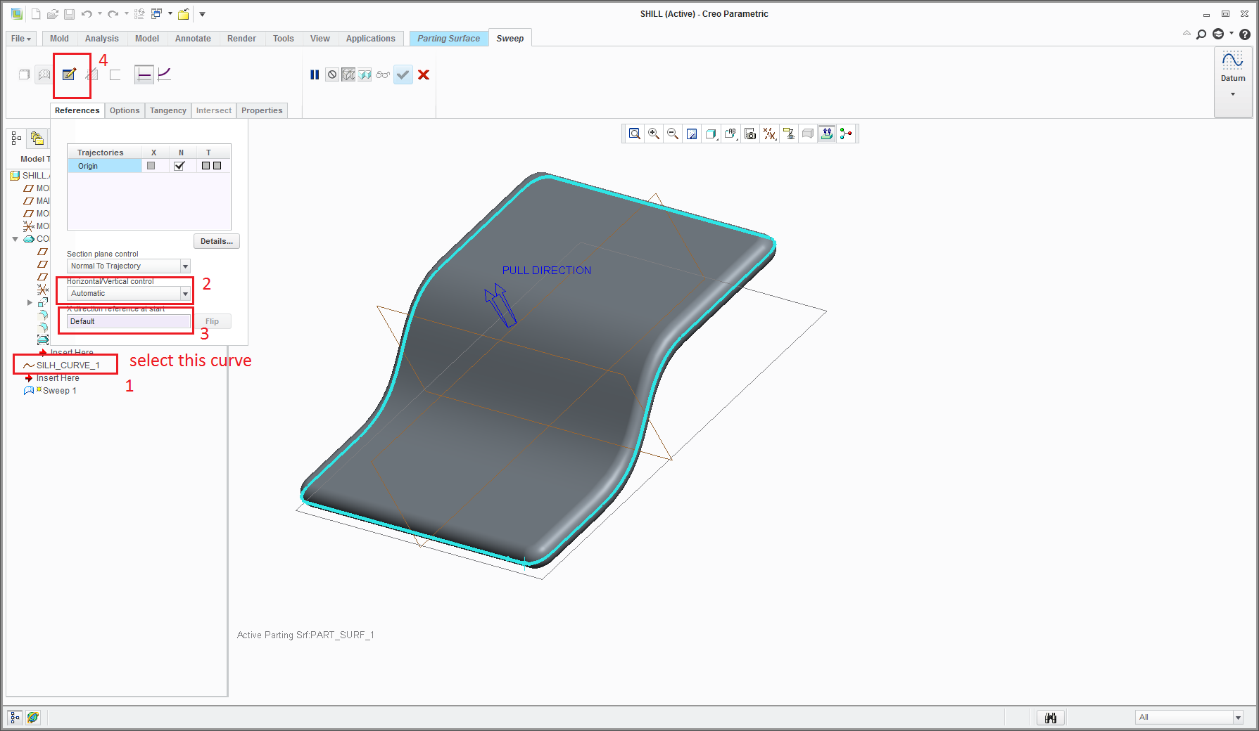1259x731 pixels.
Task: Switch to the Tangency tab
Action: (167, 110)
